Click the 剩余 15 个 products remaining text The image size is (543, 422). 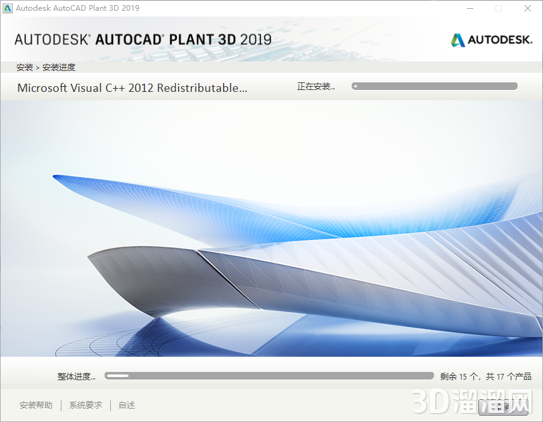point(487,376)
